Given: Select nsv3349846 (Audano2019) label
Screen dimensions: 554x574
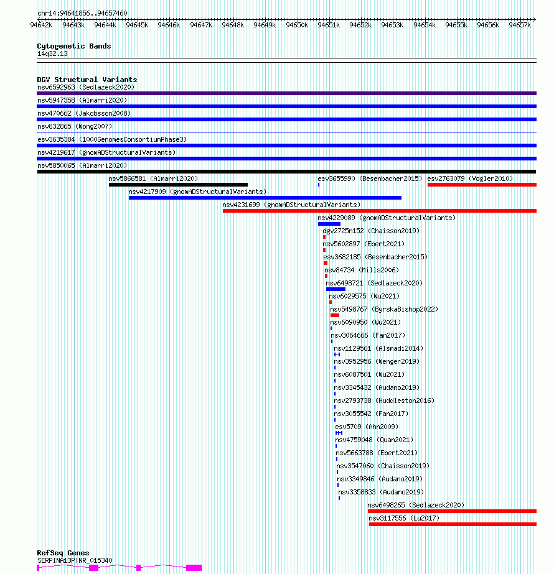Looking at the screenshot, I should (380, 479).
